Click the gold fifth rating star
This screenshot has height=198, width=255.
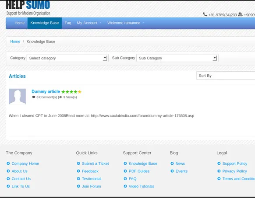(x=80, y=92)
